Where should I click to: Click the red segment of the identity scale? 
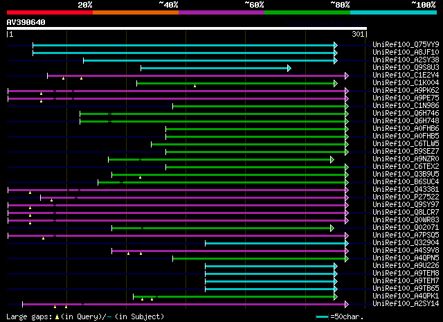50,12
